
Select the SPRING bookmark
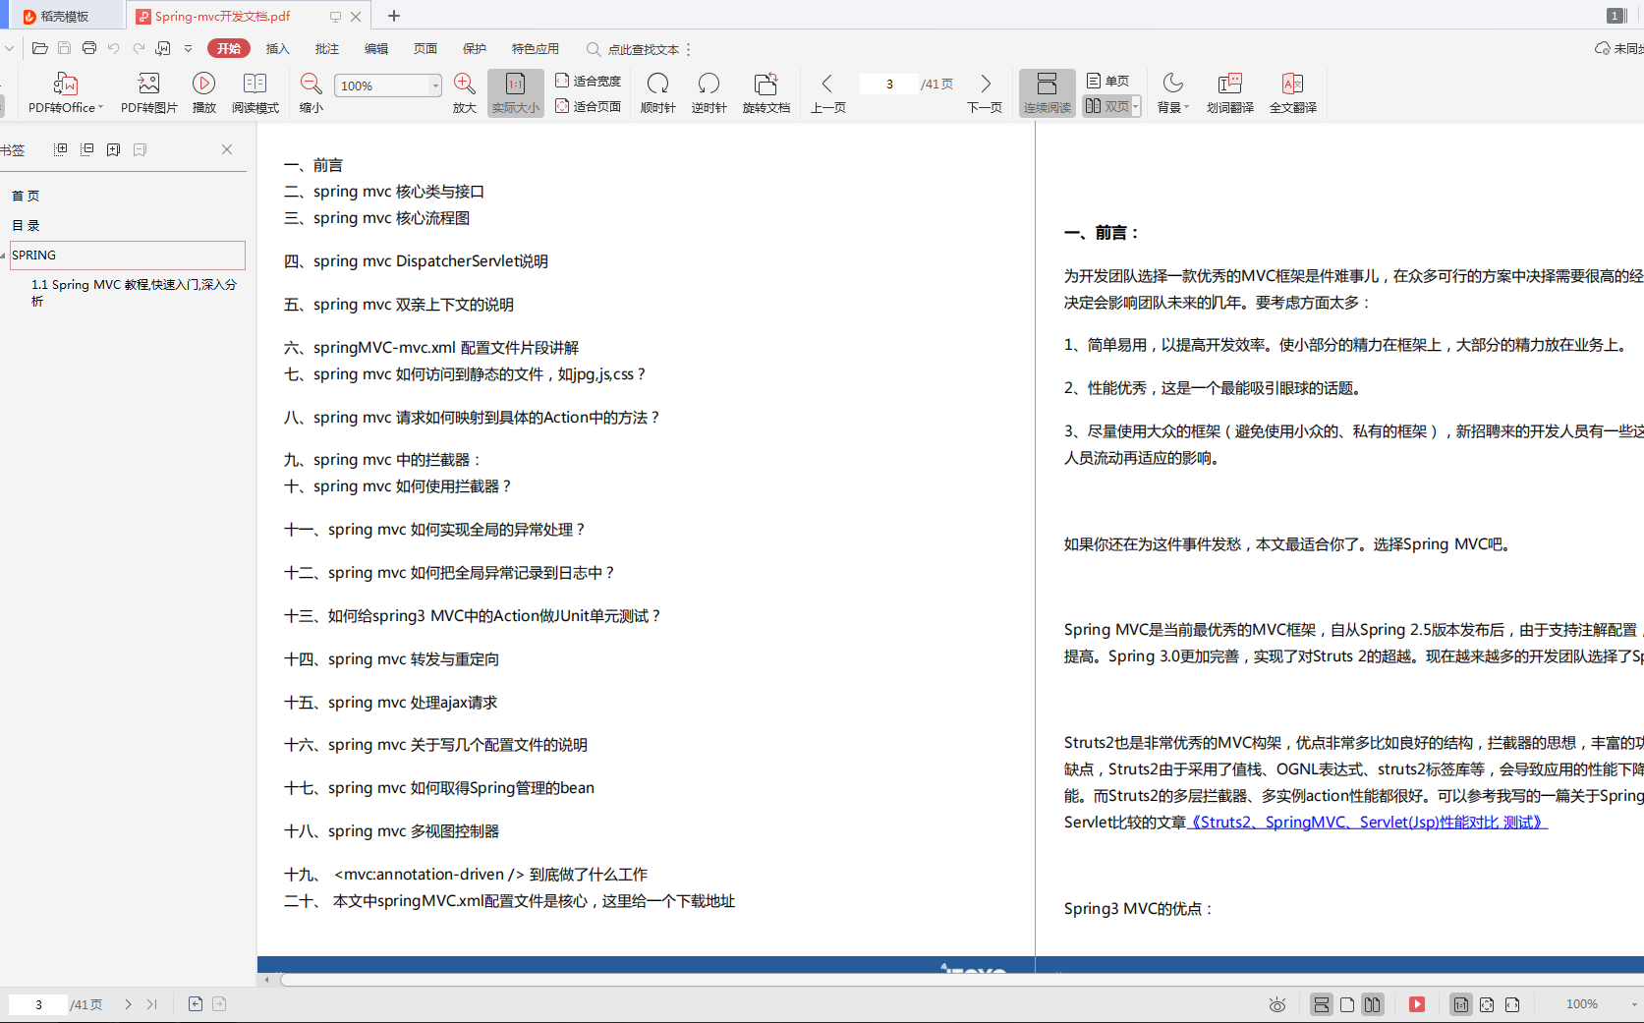click(x=128, y=255)
